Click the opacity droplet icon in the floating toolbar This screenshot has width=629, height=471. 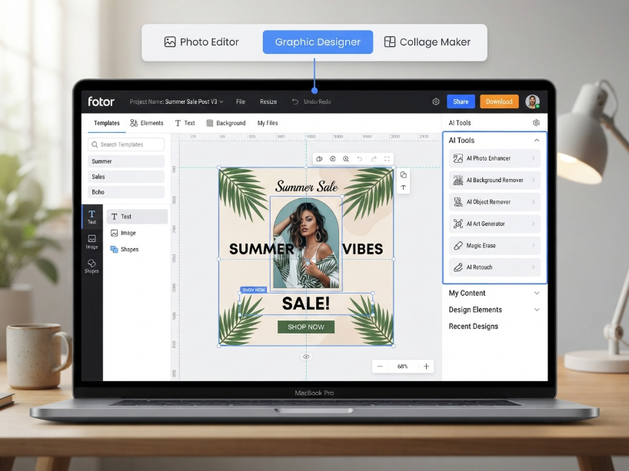(x=319, y=159)
